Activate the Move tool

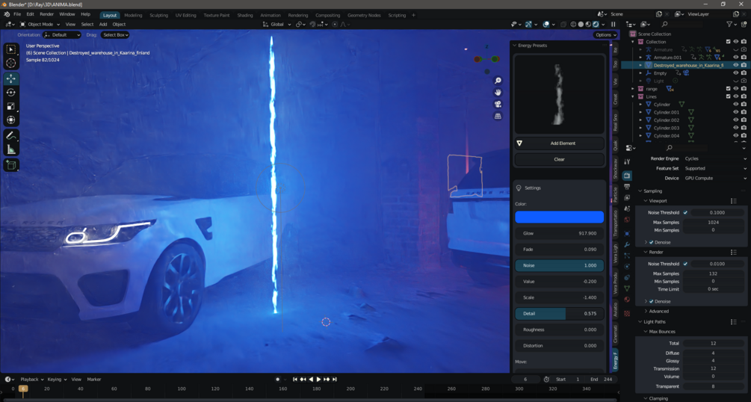coord(11,78)
